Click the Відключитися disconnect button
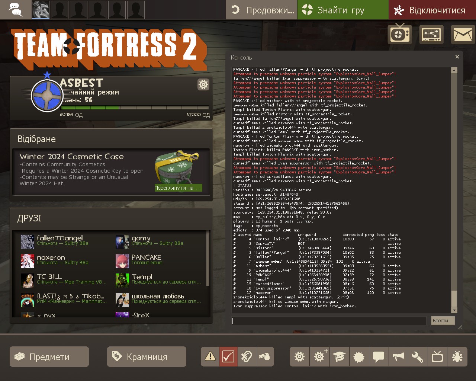The width and height of the screenshot is (476, 381). pyautogui.click(x=432, y=10)
